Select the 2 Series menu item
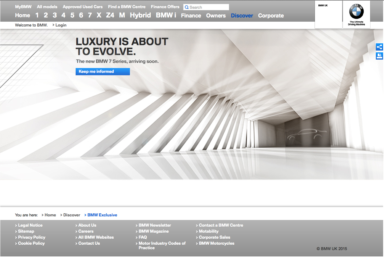 (x=46, y=15)
